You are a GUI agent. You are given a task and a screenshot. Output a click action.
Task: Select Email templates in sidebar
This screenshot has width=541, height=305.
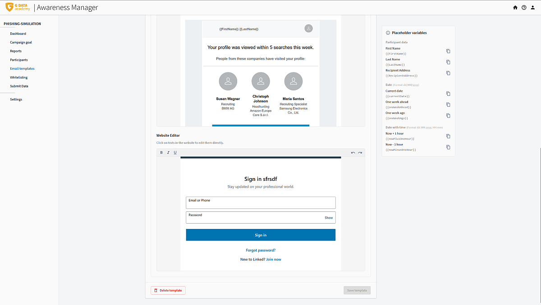click(x=23, y=69)
